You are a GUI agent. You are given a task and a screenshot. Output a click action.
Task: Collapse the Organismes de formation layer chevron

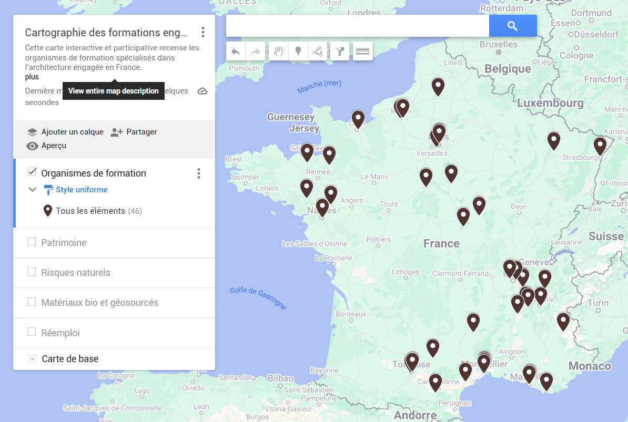pyautogui.click(x=33, y=190)
